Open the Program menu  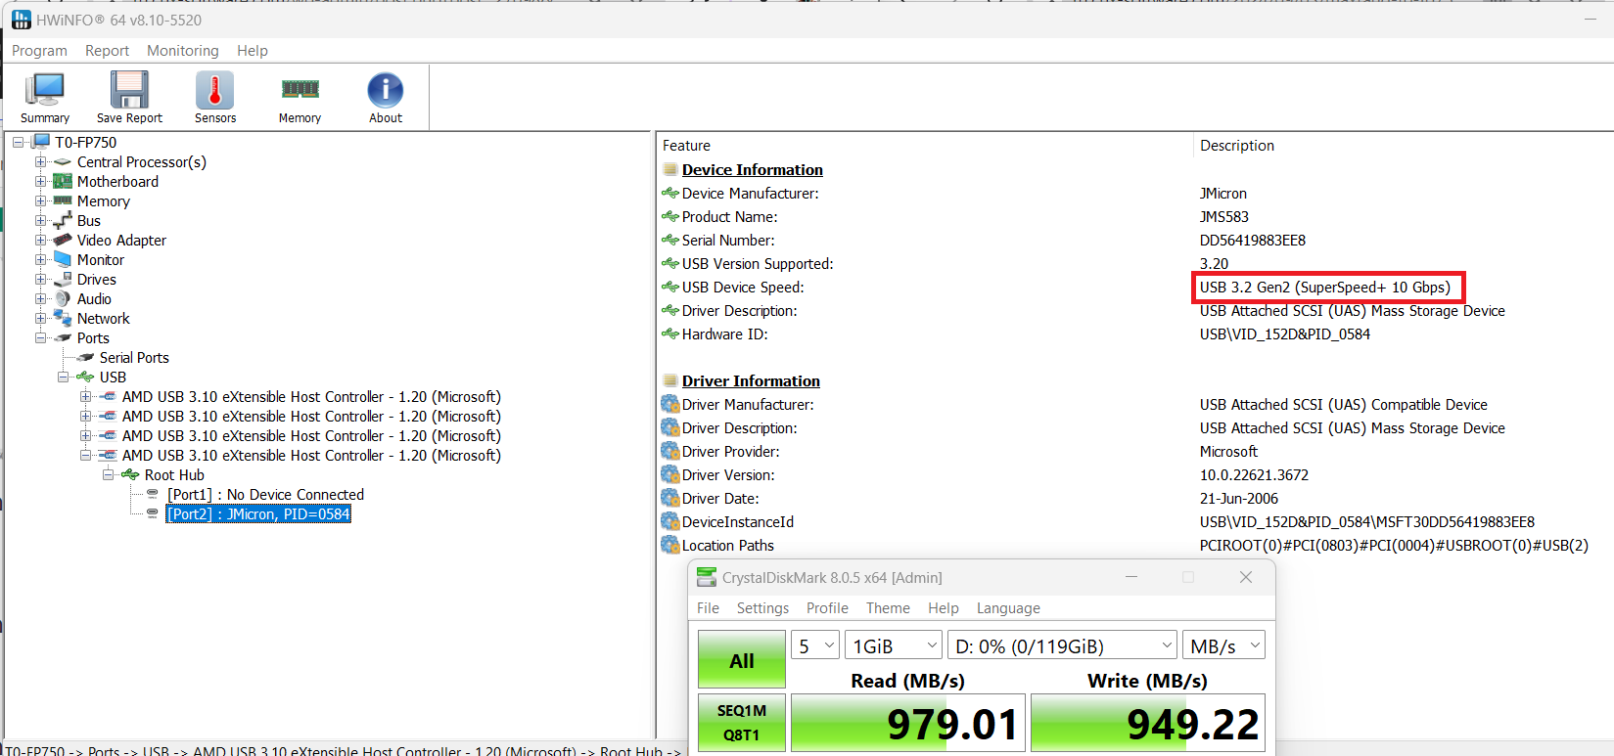pyautogui.click(x=39, y=51)
